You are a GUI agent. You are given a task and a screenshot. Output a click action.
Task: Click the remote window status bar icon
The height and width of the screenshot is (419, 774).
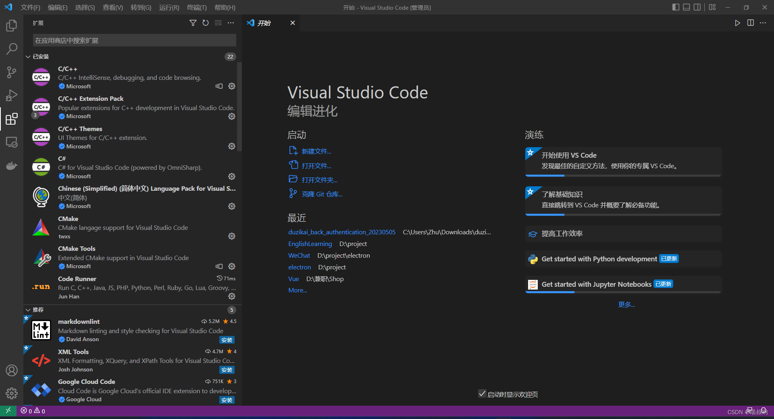click(8, 411)
